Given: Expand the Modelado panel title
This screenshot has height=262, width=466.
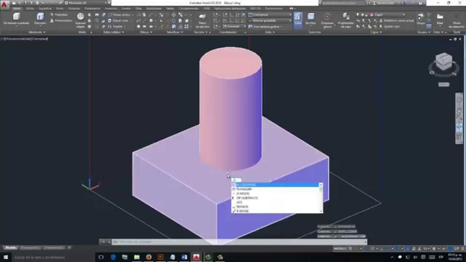Looking at the screenshot, I should click(x=37, y=32).
